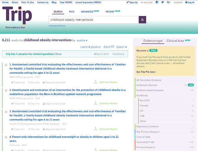Click inside the search query field
The height and width of the screenshot is (151, 198).
93,20
